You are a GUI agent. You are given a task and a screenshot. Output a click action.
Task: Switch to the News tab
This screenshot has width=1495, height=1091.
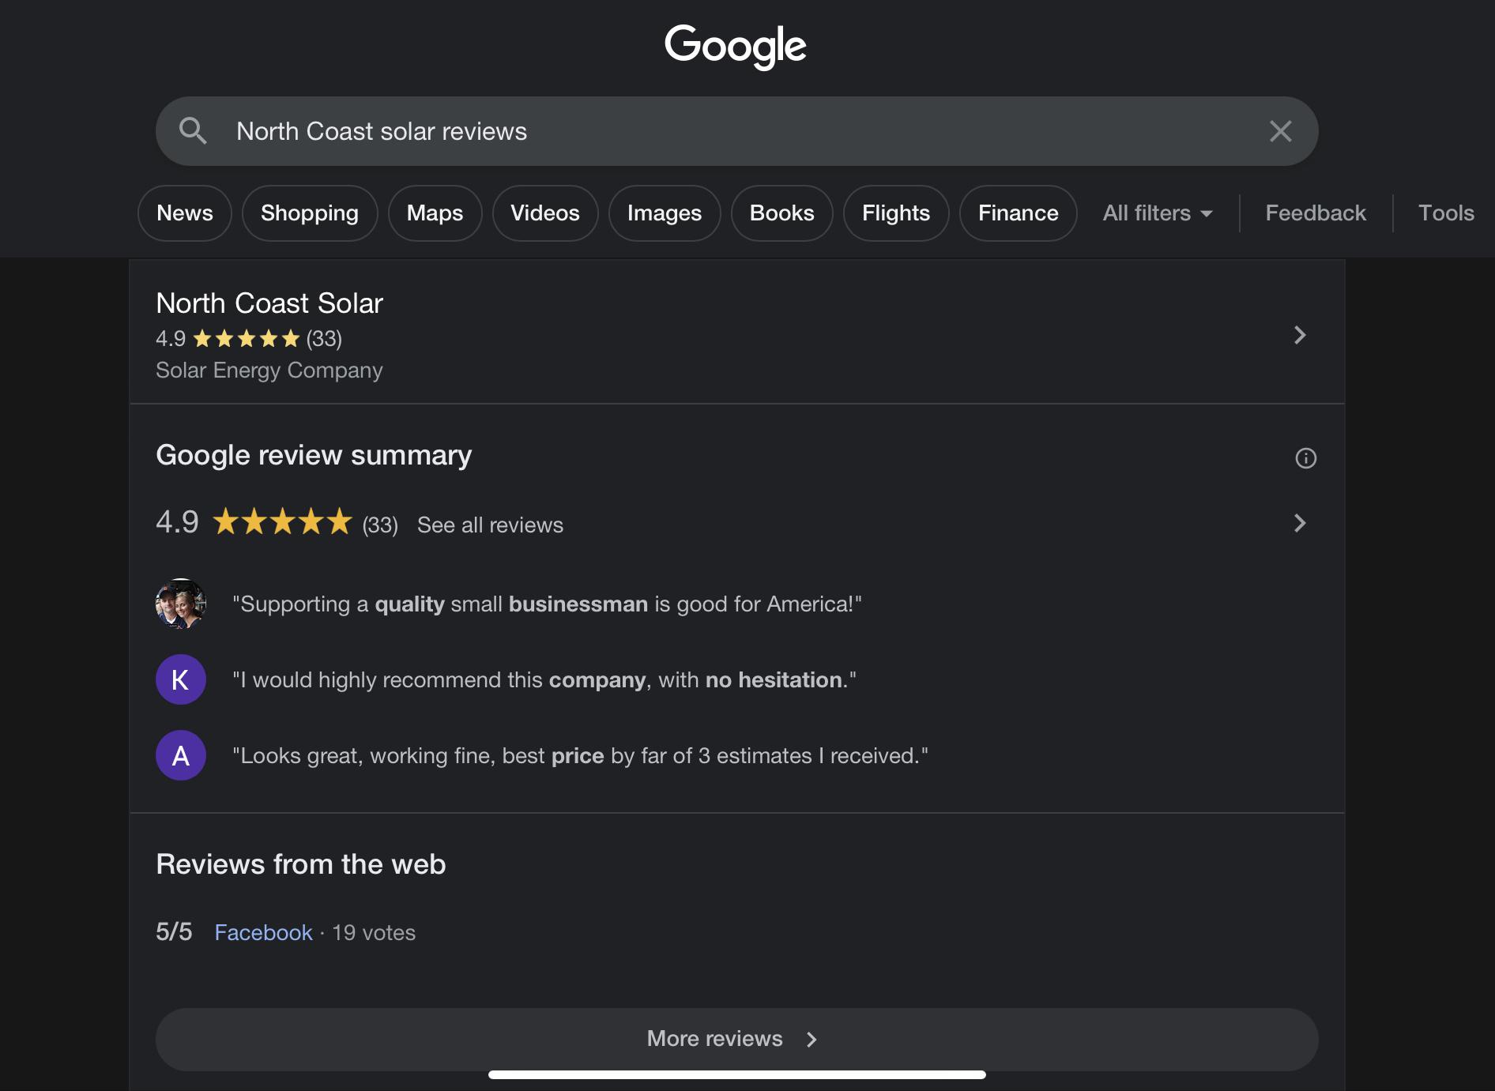click(x=185, y=213)
